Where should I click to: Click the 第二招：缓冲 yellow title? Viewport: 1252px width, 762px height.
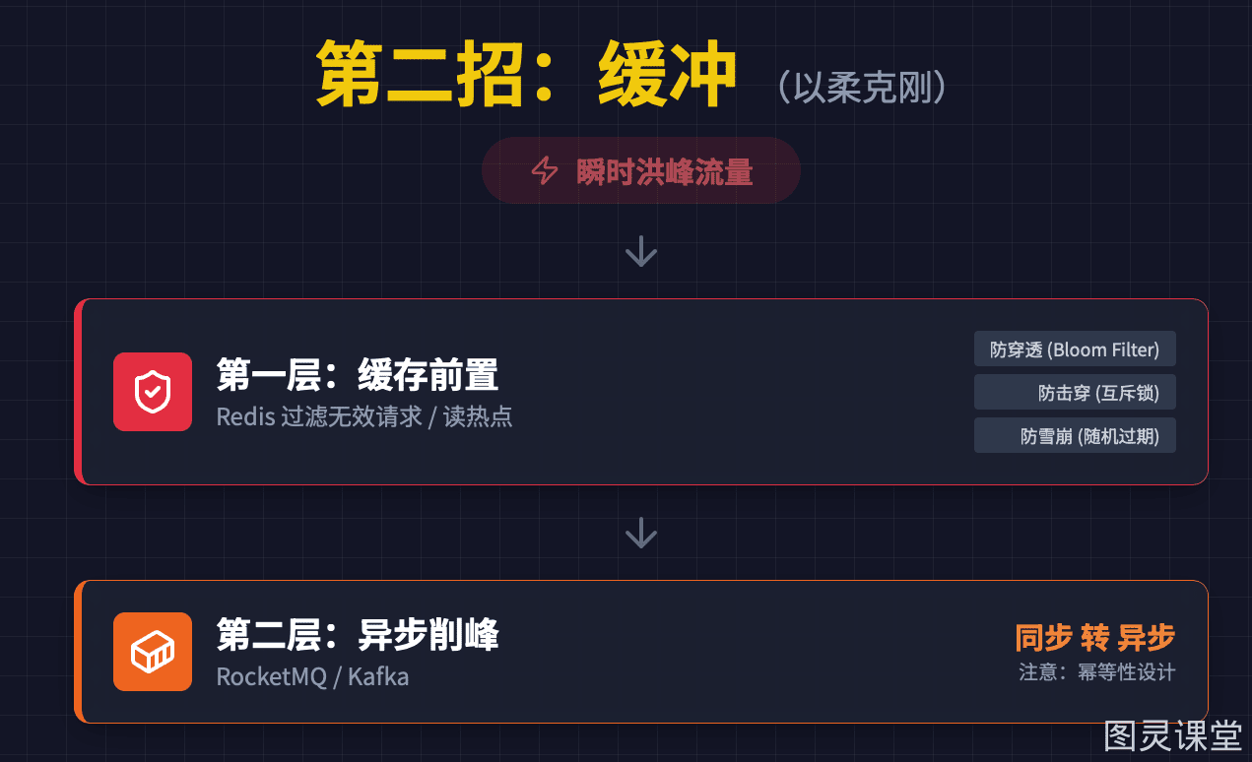coord(527,76)
